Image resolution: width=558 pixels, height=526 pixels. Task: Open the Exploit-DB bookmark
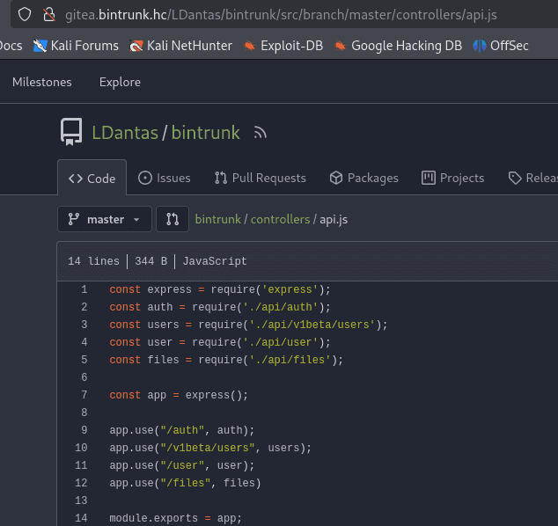coord(283,45)
